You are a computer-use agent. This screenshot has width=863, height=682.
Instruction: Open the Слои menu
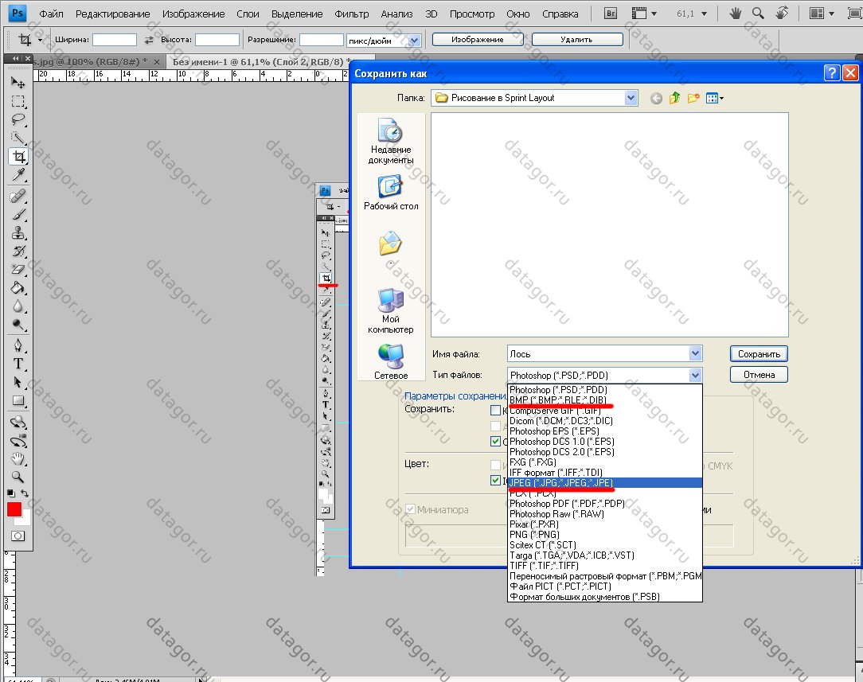click(x=248, y=14)
